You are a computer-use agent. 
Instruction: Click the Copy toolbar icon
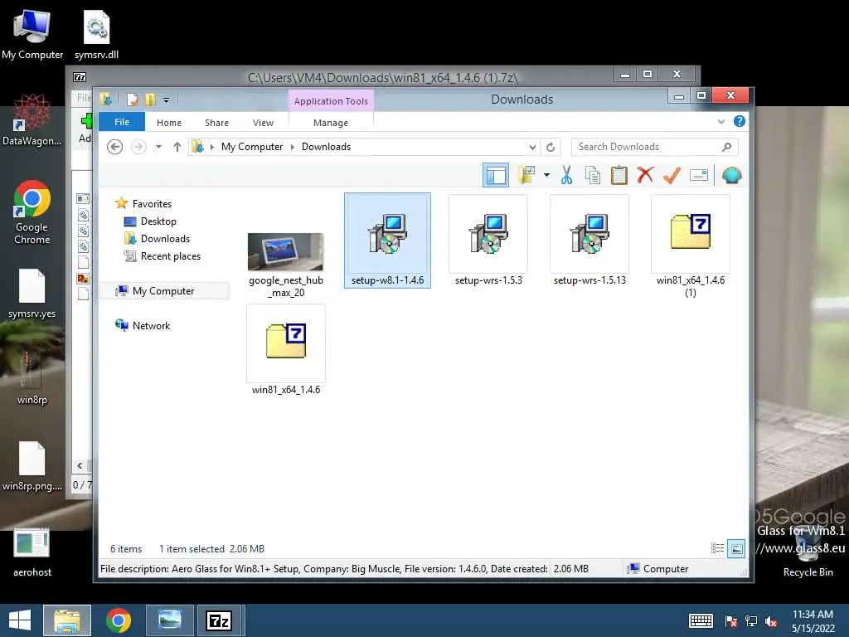pos(593,175)
